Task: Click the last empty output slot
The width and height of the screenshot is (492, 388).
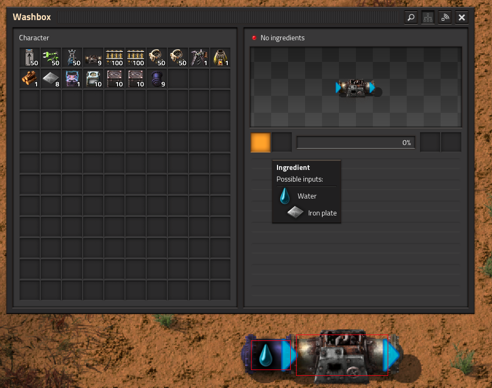Action: 451,142
